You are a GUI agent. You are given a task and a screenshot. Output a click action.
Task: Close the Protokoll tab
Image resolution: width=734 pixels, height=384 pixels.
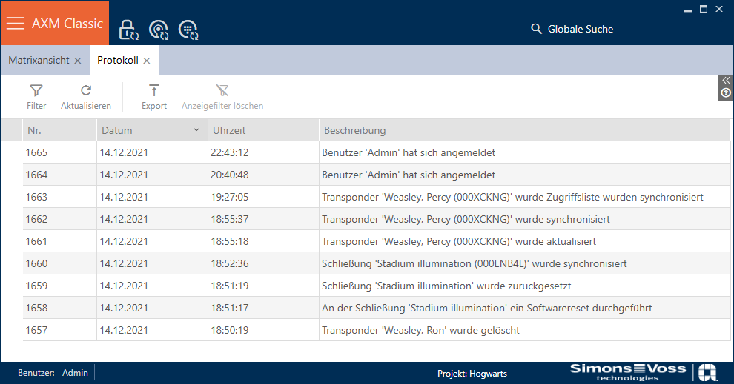coord(147,61)
